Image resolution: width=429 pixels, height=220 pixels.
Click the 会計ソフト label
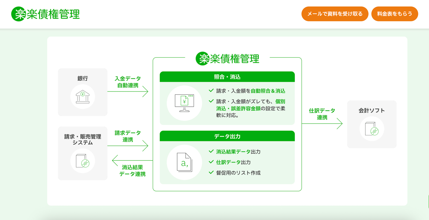coord(372,111)
